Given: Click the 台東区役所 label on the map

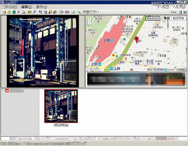Looking at the screenshot, I should coord(142,52).
